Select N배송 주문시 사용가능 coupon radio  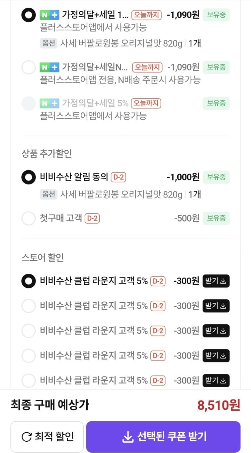click(x=28, y=68)
